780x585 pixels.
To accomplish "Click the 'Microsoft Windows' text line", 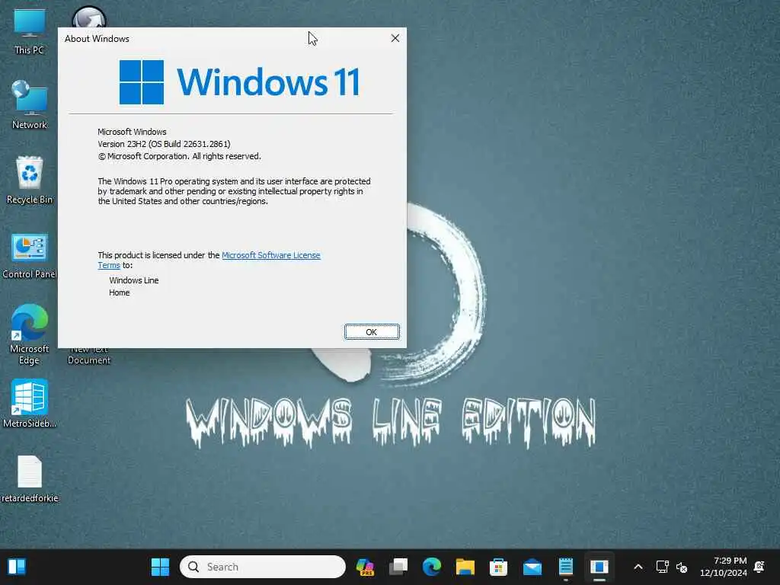I will coord(132,132).
